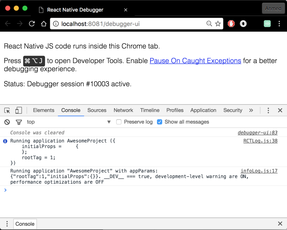
Task: View site information icon in address bar
Action: 56,24
